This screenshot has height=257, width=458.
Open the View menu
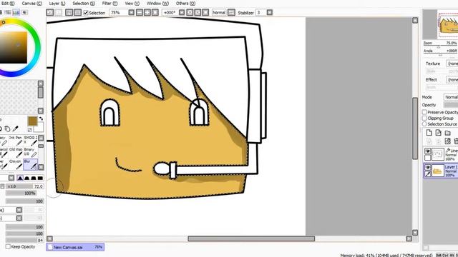132,4
